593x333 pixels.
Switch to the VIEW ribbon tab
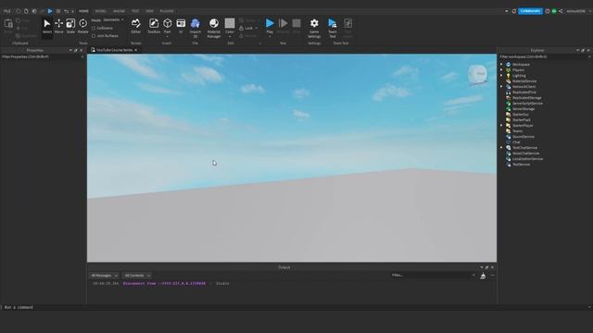(149, 11)
